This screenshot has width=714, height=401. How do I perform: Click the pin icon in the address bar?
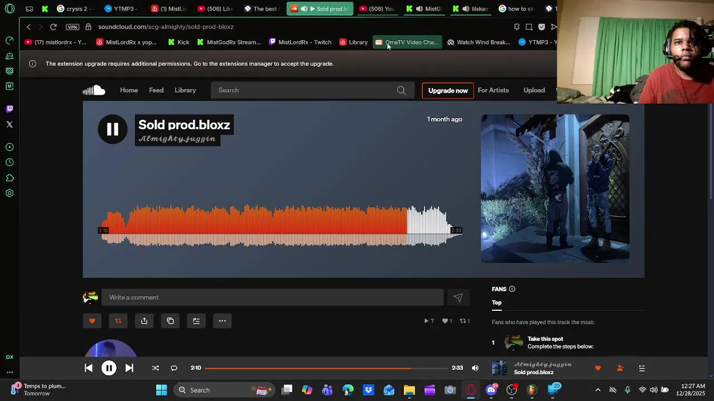517,27
